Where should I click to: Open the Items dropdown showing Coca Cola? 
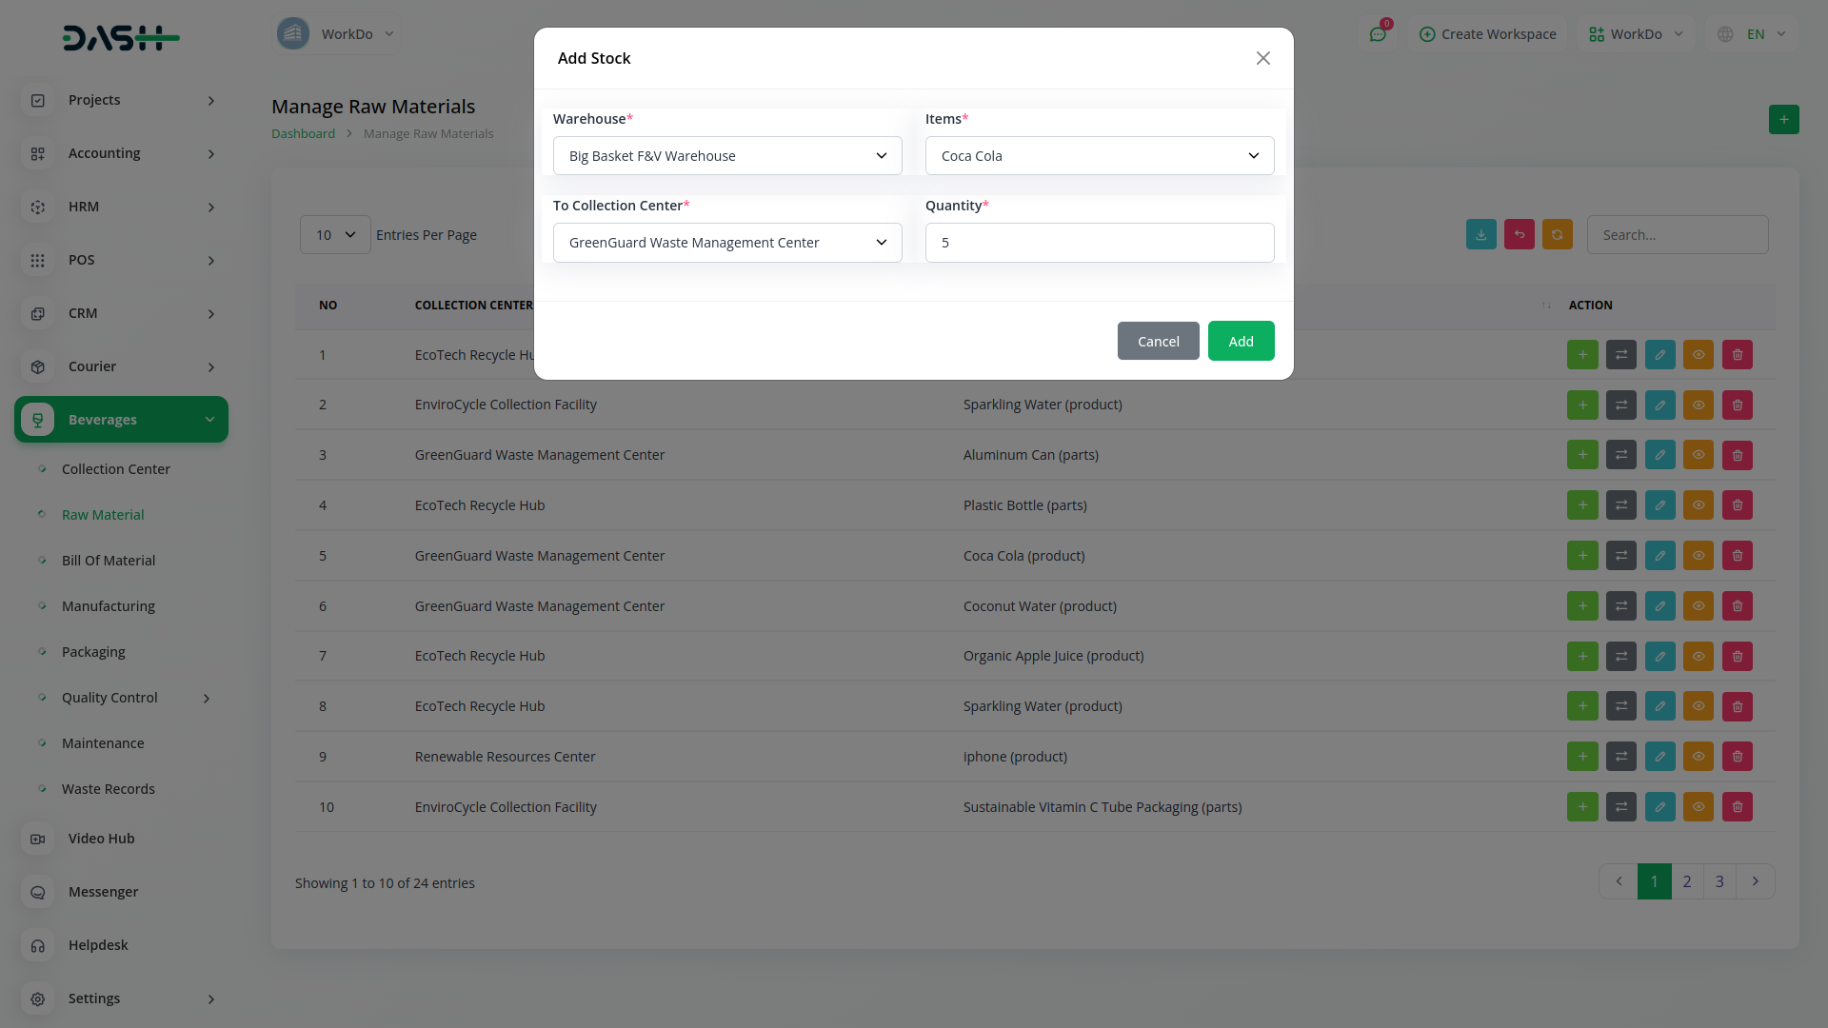tap(1099, 156)
